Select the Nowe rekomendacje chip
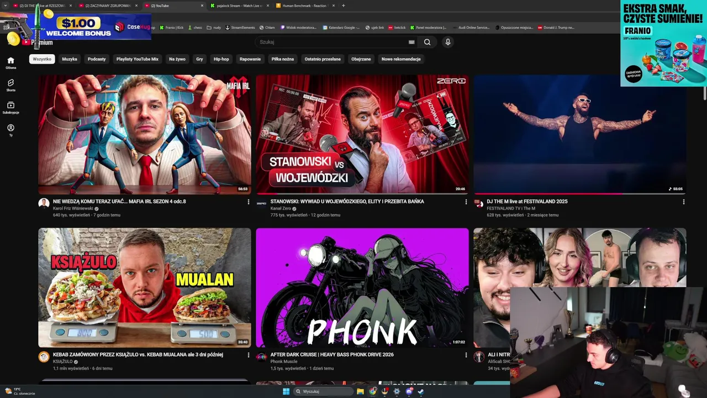 tap(401, 59)
